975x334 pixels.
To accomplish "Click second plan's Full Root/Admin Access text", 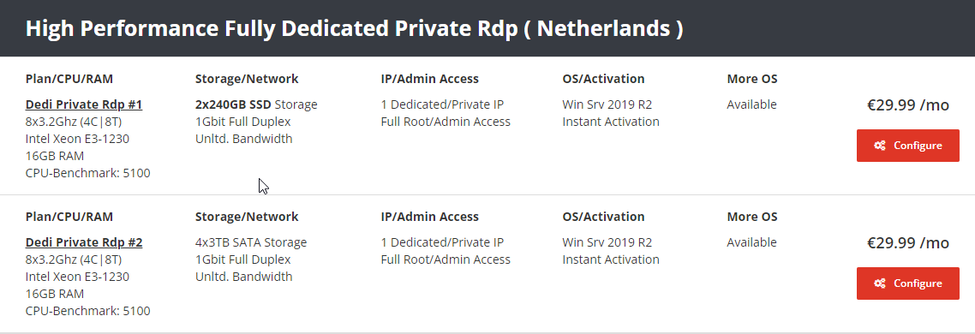I will [x=446, y=259].
